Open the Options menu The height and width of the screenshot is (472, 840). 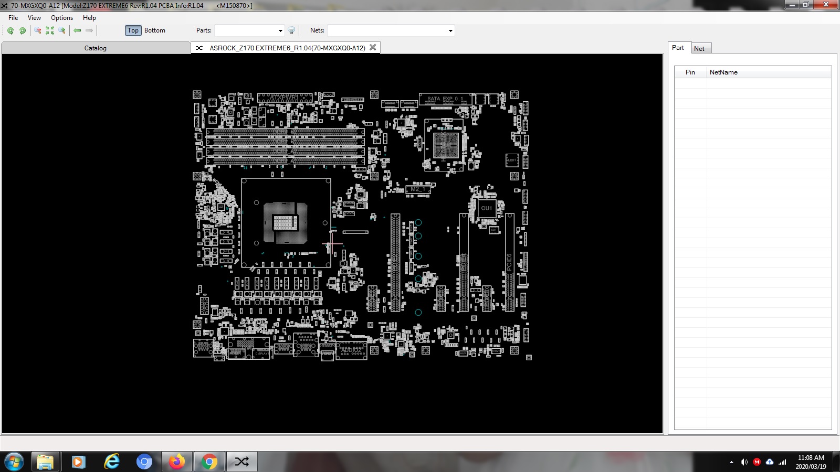[x=62, y=18]
